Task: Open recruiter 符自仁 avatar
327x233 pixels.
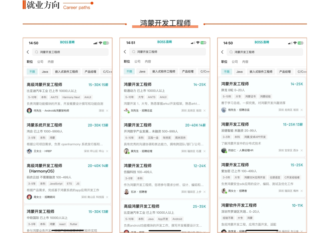Action: pos(224,150)
